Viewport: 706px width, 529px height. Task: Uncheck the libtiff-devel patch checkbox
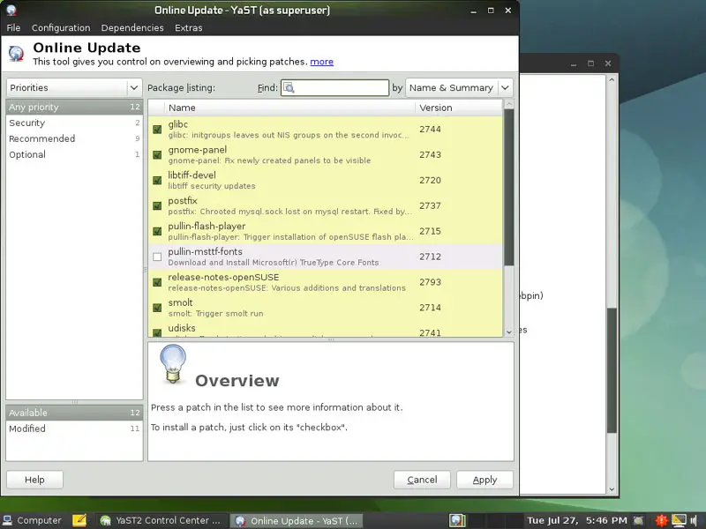pyautogui.click(x=157, y=181)
